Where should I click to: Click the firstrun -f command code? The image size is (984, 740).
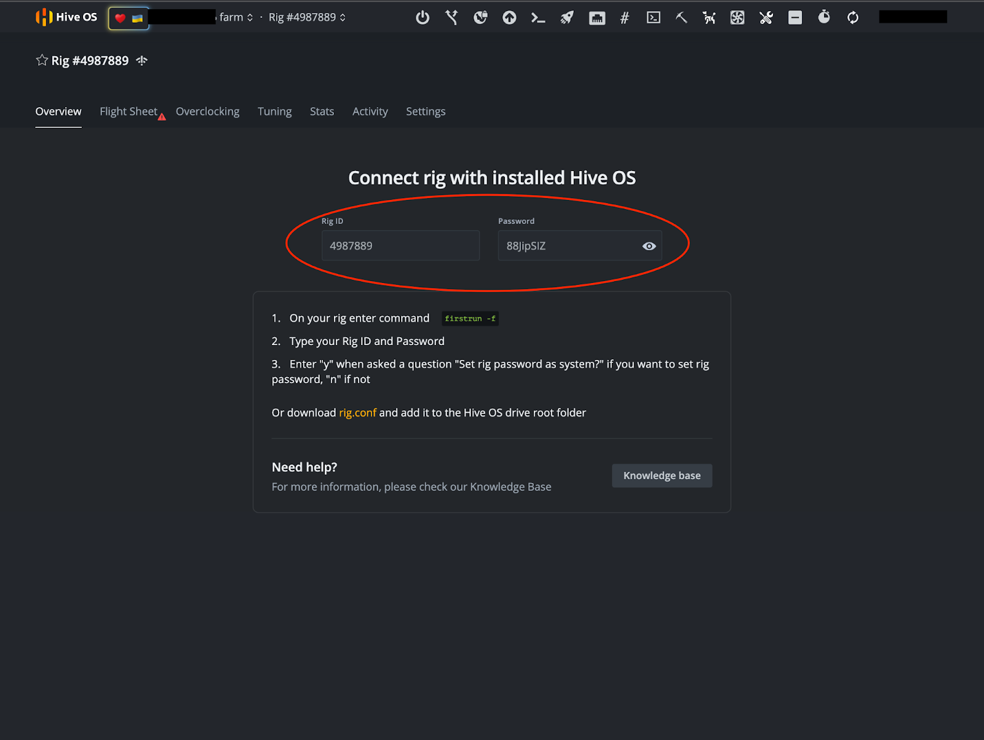point(470,319)
